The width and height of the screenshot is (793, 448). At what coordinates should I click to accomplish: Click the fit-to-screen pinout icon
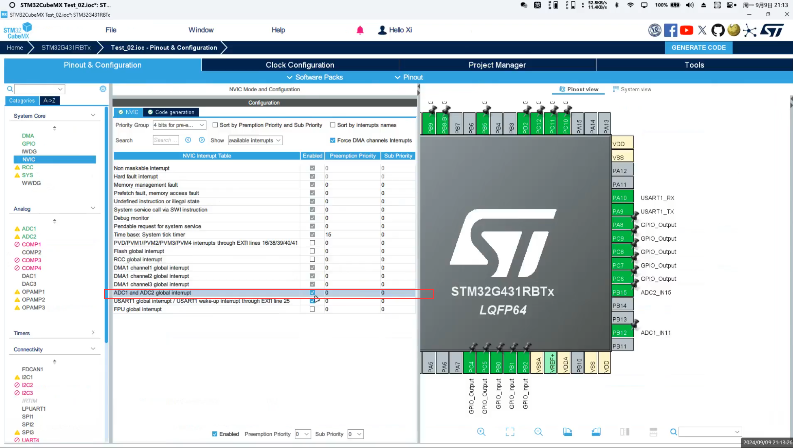coord(510,432)
